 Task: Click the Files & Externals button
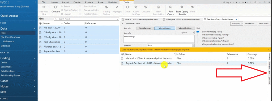(145, 28)
